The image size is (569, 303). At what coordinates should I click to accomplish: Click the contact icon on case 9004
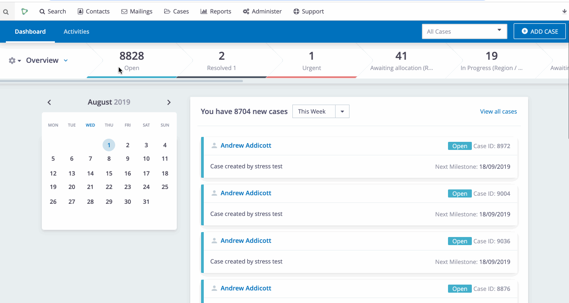tap(214, 193)
